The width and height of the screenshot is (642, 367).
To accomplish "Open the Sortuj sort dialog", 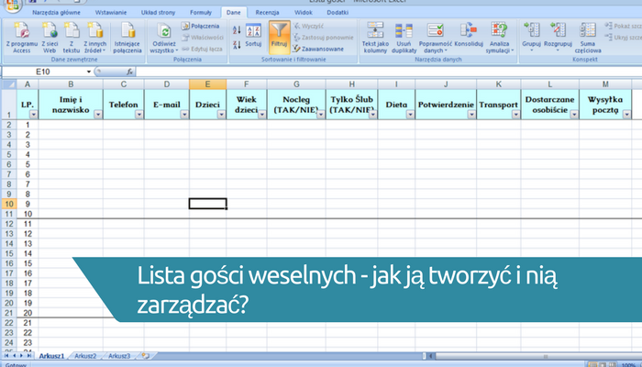I will [x=253, y=36].
